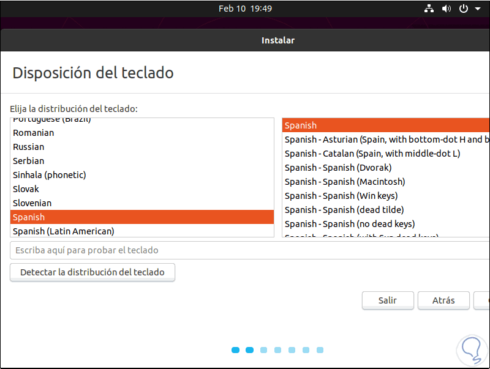Open the clock showing Feb 10 19:49
Viewport: 490px width, 369px height.
245,9
